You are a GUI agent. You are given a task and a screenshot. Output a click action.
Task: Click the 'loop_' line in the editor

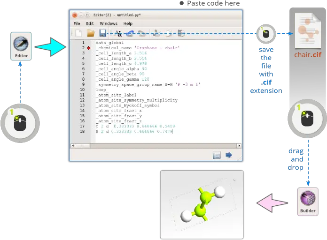click(x=102, y=90)
